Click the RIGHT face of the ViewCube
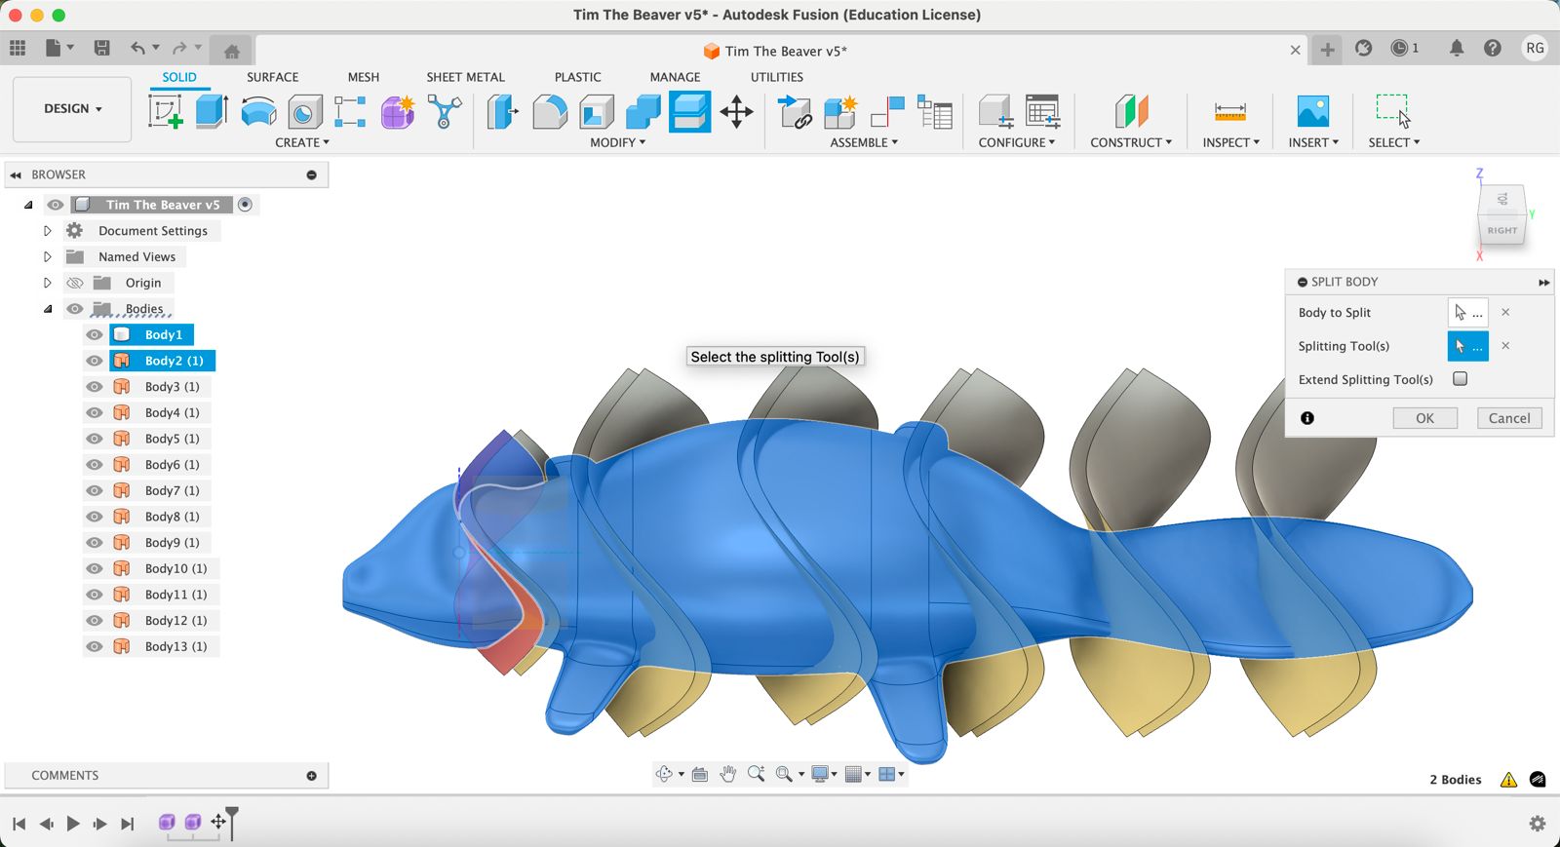 click(1501, 231)
